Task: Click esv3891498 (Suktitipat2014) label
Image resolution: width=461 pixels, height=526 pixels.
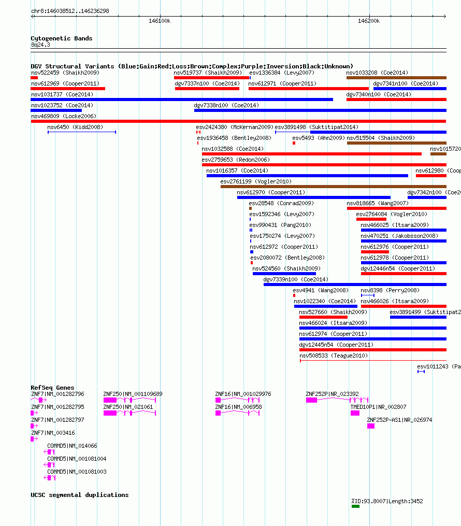Action: tap(316, 127)
